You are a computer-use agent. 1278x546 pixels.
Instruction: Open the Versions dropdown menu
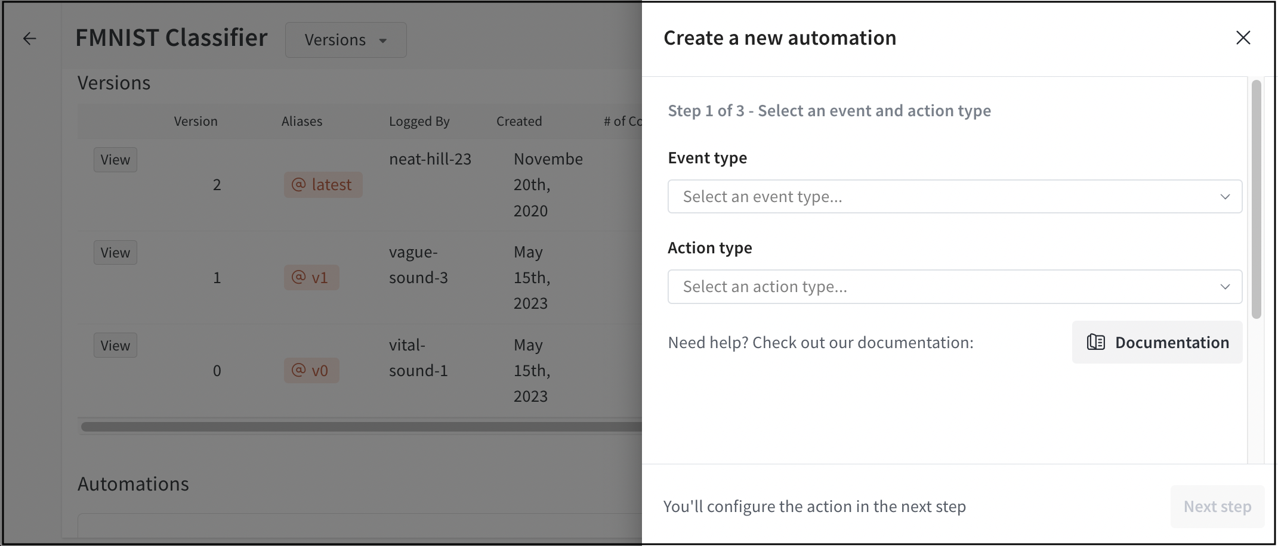pyautogui.click(x=345, y=40)
